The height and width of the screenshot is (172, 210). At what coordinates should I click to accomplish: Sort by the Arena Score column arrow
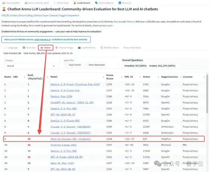[x=122, y=77]
